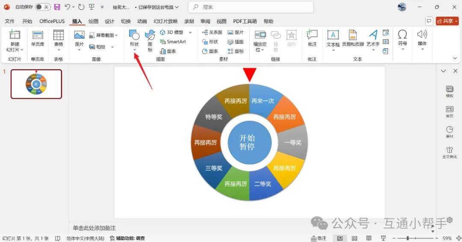Click 插图 in the 素材 group
462x242 pixels.
[x=236, y=41]
